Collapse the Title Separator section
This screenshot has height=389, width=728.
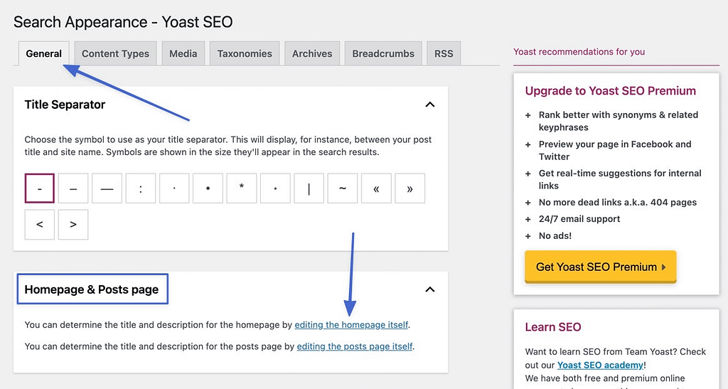pos(429,105)
